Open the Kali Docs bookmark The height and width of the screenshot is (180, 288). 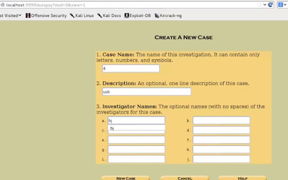coord(109,16)
